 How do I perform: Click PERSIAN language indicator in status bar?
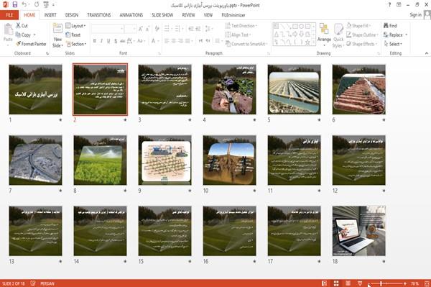click(47, 283)
